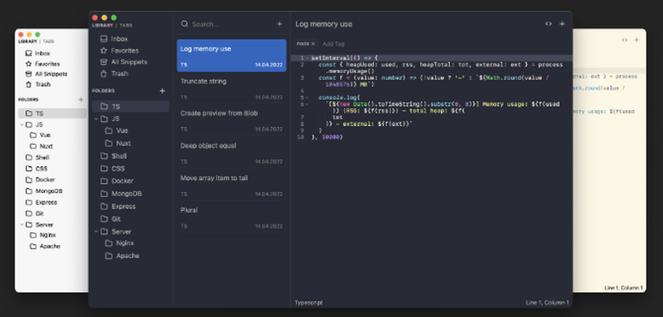Select the Nuxt folder in the dark window
The width and height of the screenshot is (663, 317).
(118, 144)
